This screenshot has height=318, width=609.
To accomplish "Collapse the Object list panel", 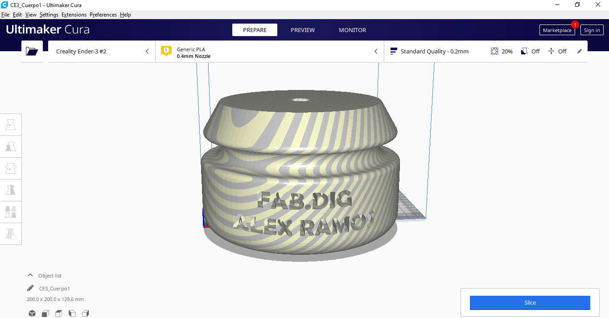I will [30, 275].
